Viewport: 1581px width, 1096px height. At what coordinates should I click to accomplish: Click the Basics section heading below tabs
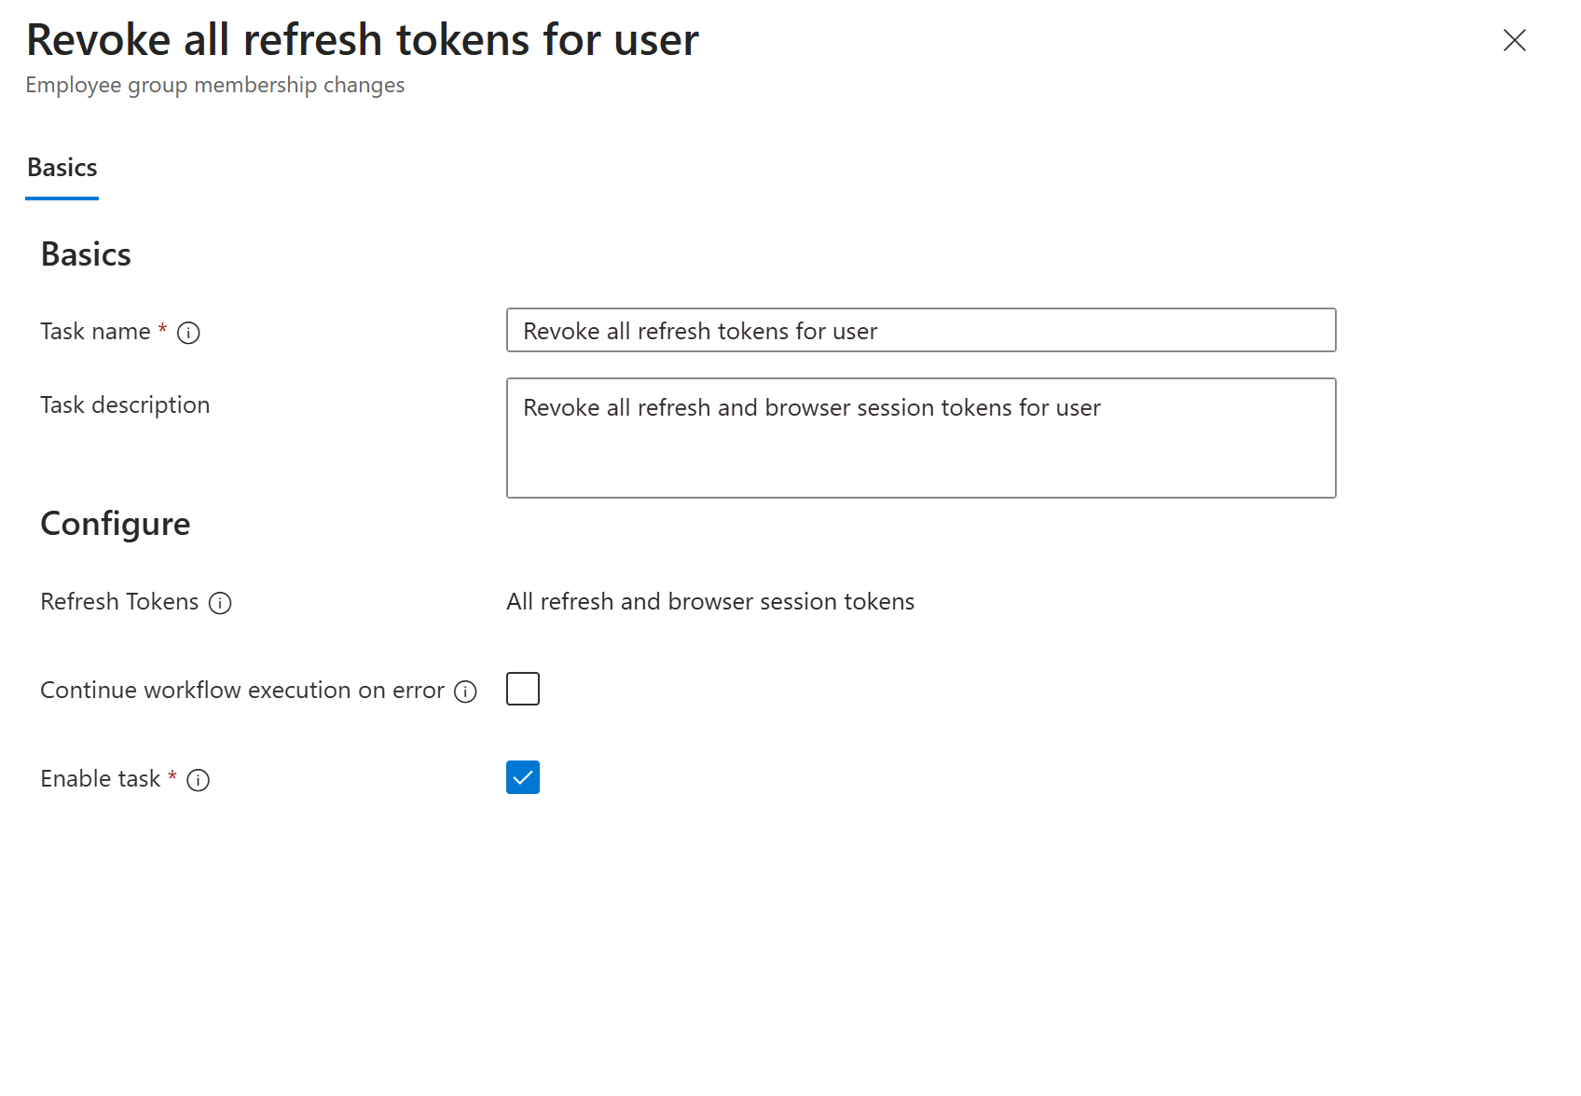[85, 253]
